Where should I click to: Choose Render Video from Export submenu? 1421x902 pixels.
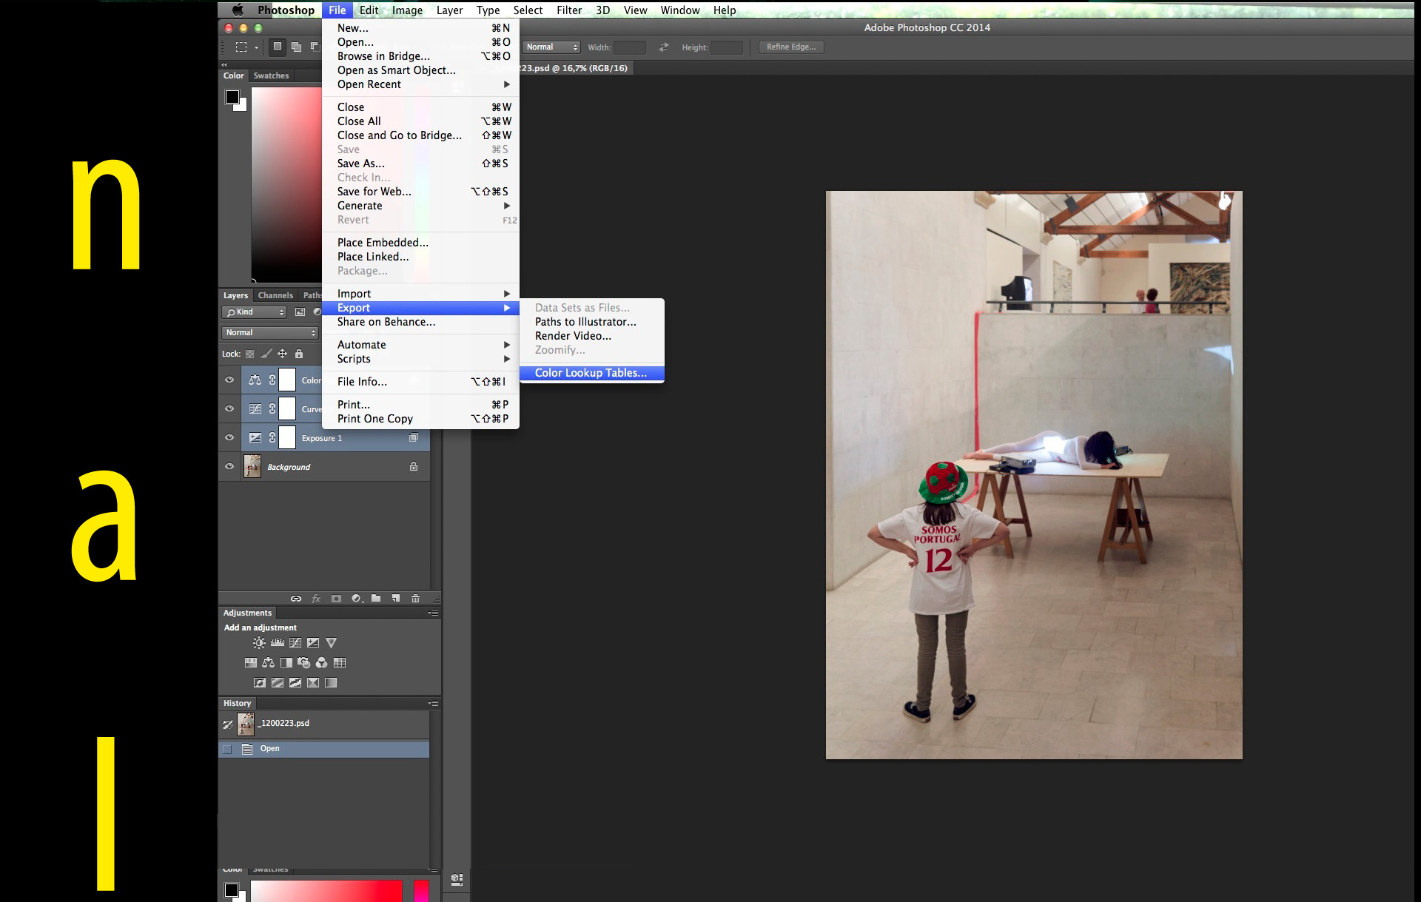[591, 336]
